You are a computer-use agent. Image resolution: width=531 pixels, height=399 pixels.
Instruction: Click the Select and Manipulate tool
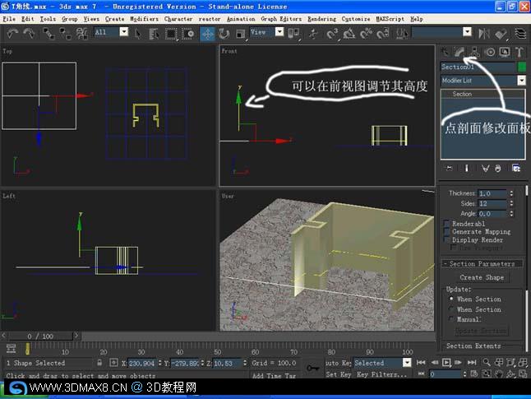click(313, 33)
